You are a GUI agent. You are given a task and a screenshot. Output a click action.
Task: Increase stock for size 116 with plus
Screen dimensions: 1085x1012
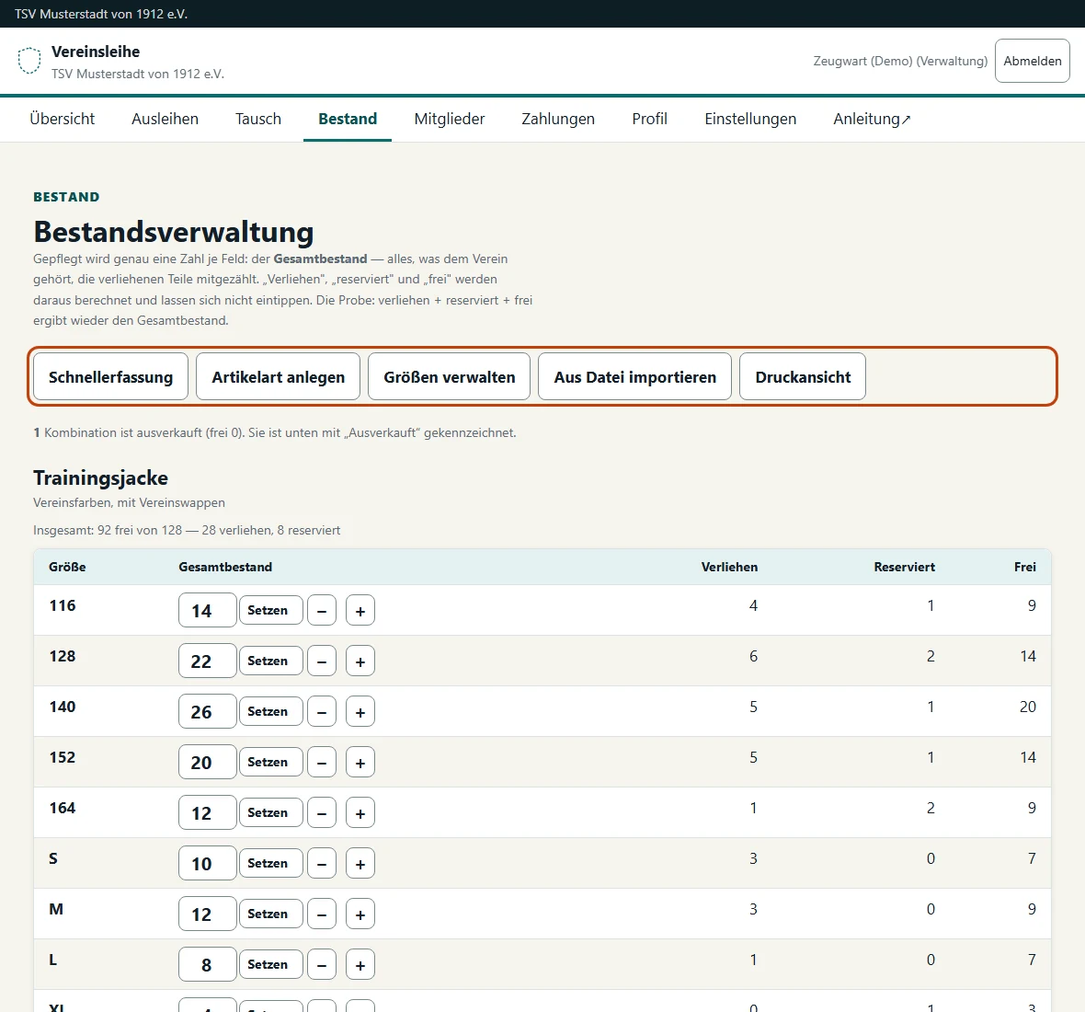point(360,611)
